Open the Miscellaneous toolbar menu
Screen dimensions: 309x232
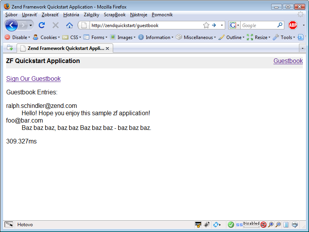[x=196, y=37]
